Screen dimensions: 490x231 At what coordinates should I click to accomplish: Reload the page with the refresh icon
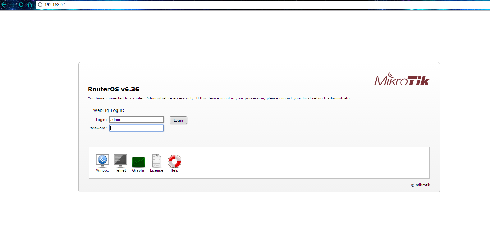tap(21, 5)
